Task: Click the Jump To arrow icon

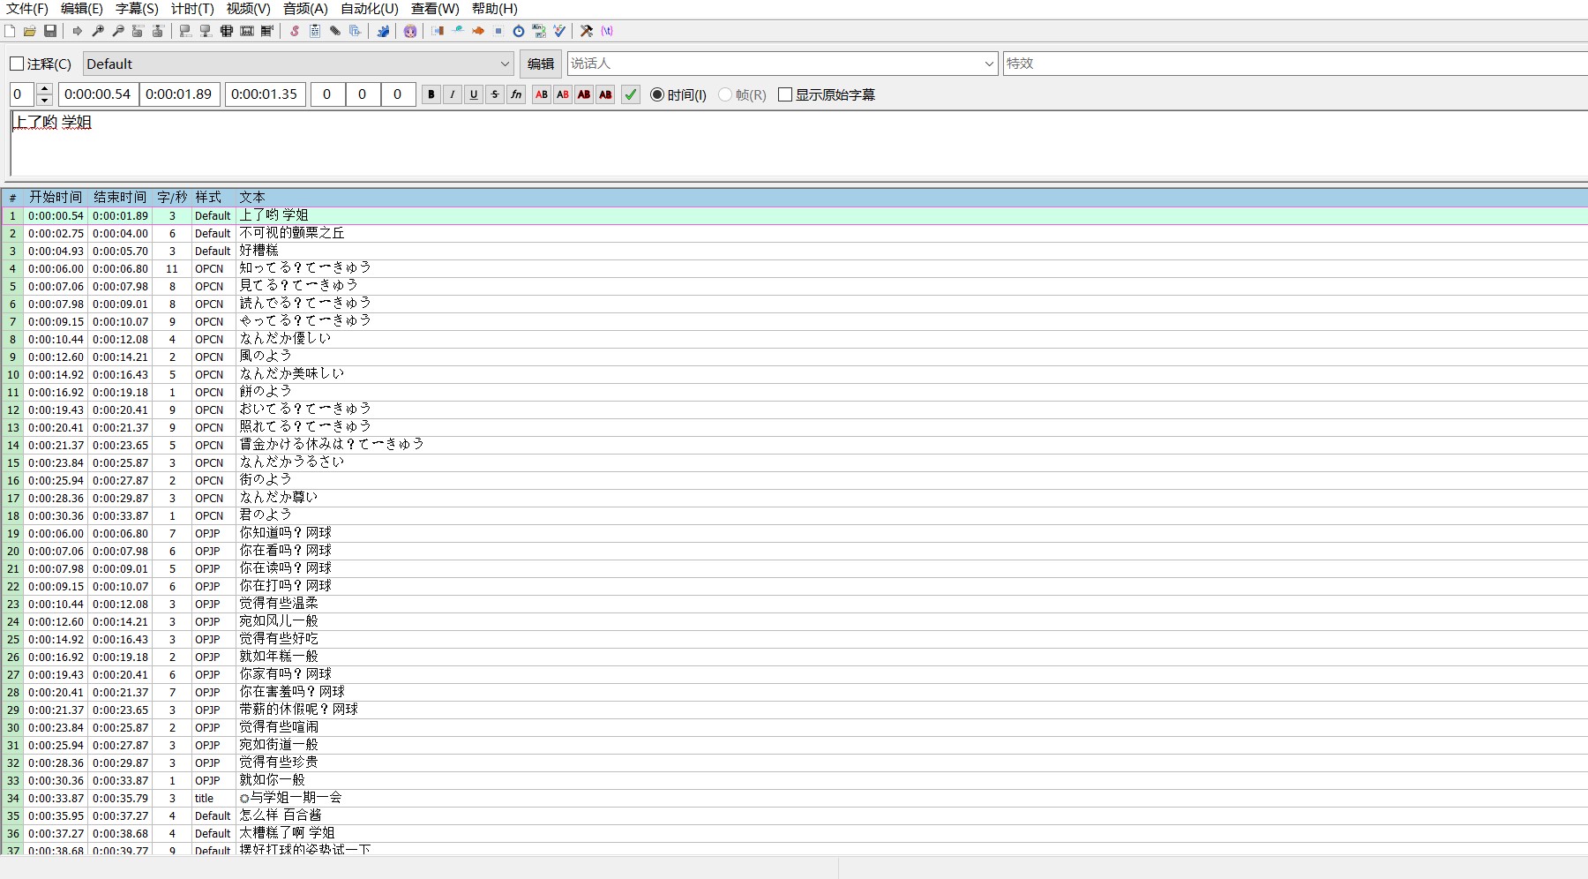Action: (78, 31)
